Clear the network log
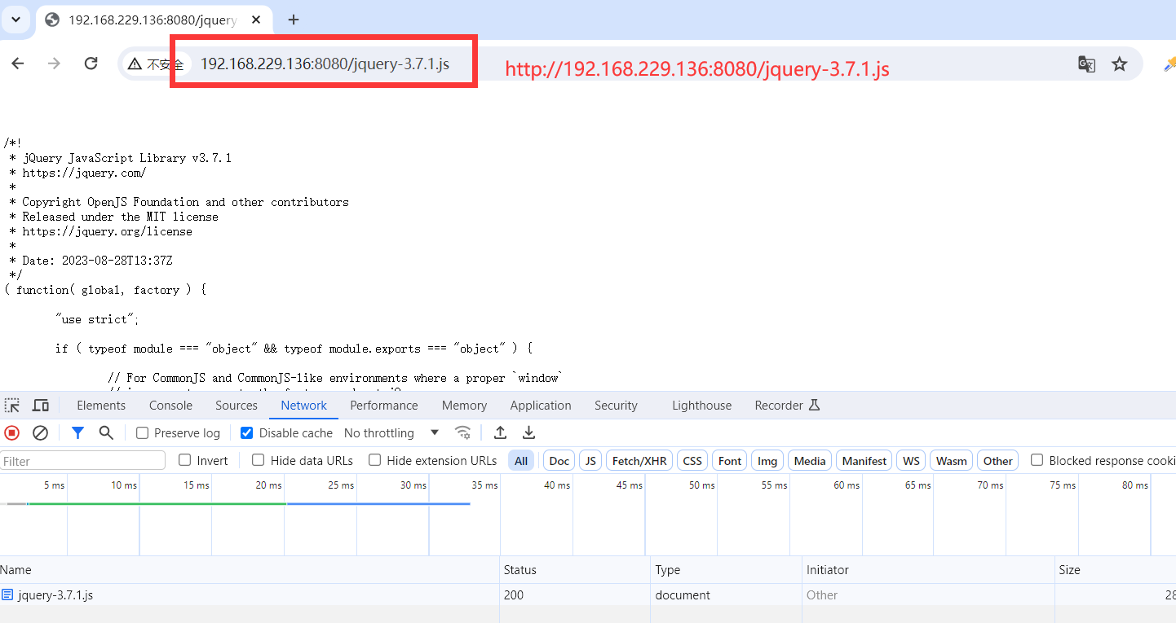Image resolution: width=1176 pixels, height=623 pixels. coord(40,433)
